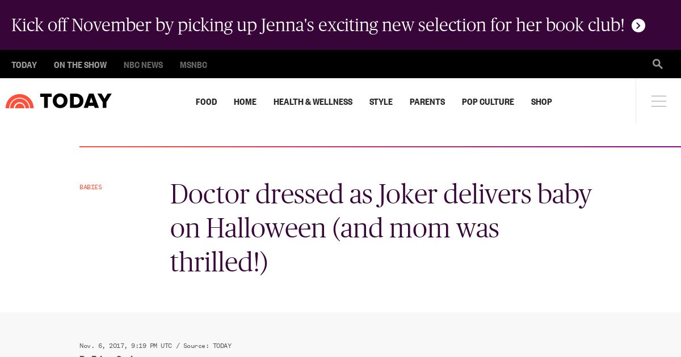The height and width of the screenshot is (357, 681).
Task: Click the TODAY wordmark text
Action: (76, 101)
